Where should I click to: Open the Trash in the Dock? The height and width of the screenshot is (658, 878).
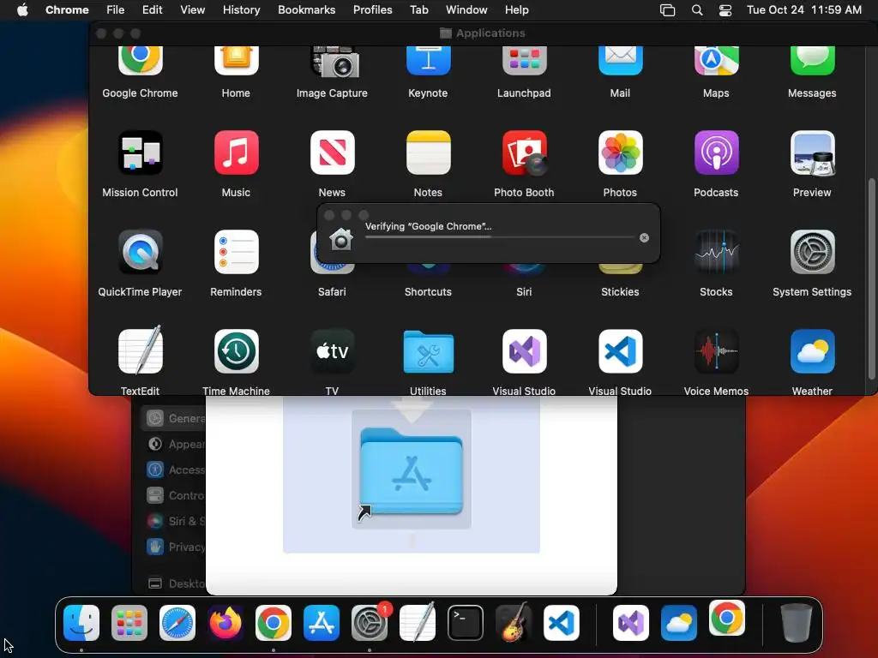(797, 623)
